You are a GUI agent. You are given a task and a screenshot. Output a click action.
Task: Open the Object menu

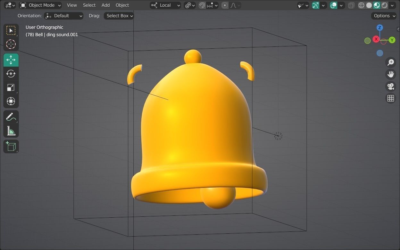click(x=122, y=5)
